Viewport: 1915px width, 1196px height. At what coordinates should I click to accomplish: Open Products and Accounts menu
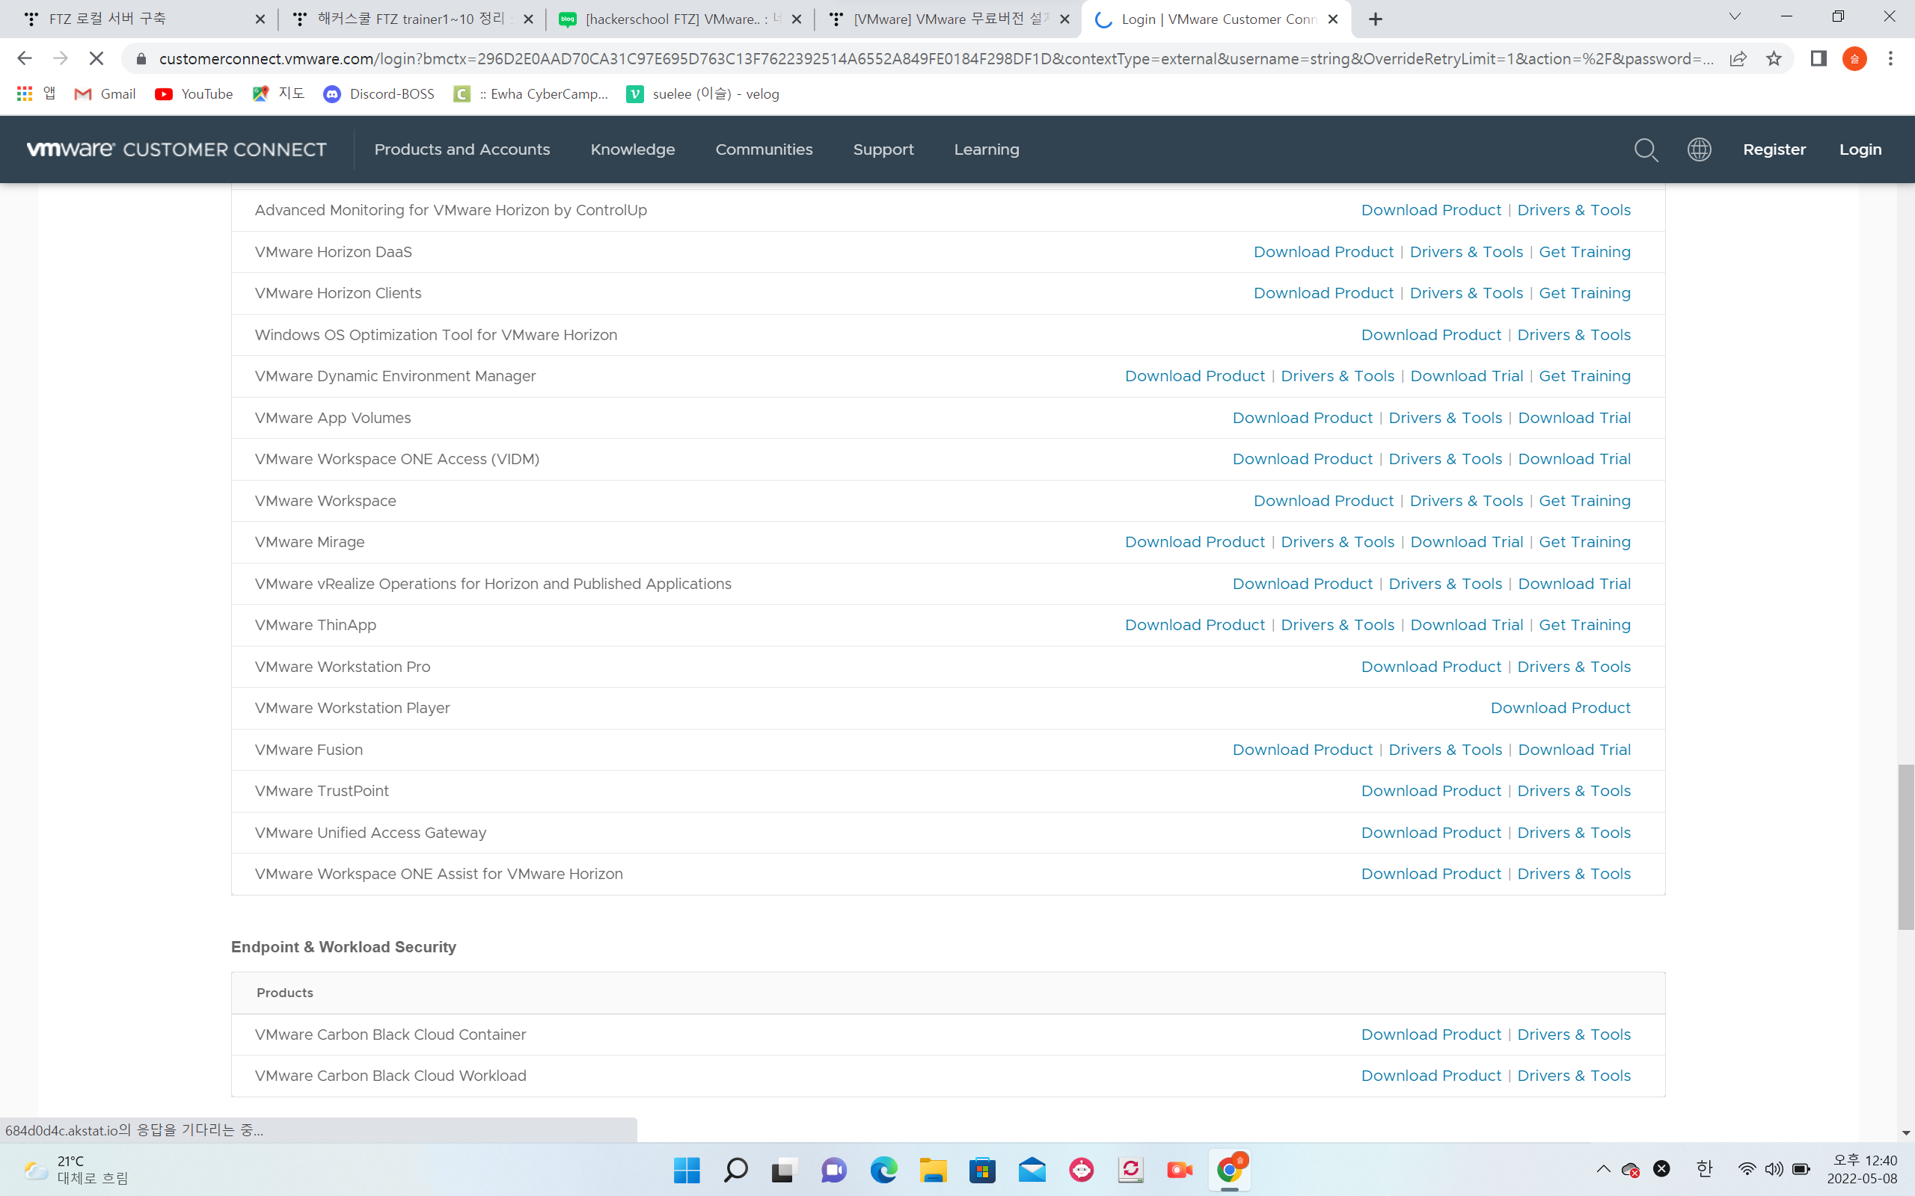click(x=462, y=149)
